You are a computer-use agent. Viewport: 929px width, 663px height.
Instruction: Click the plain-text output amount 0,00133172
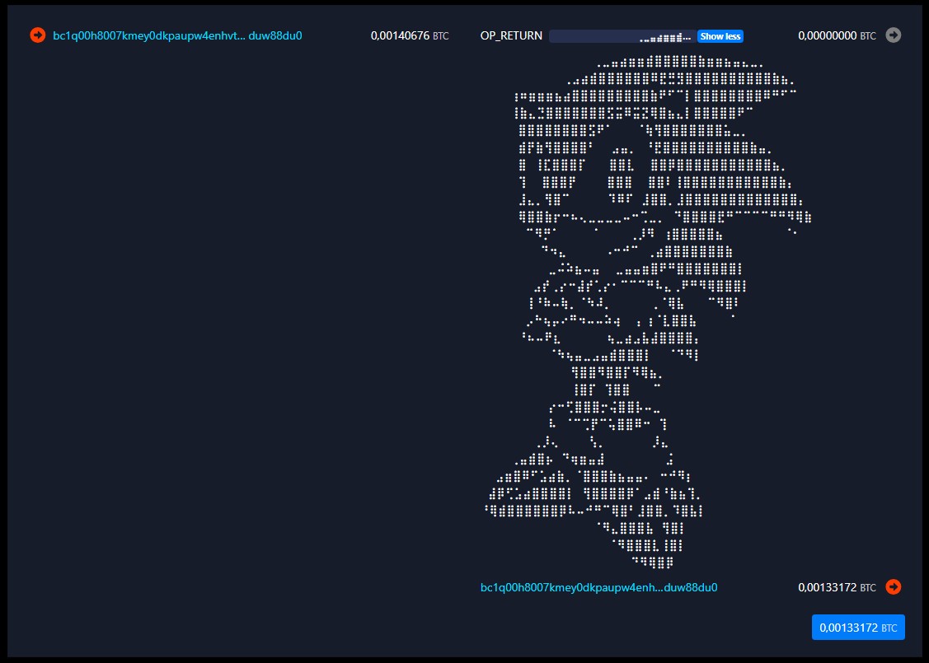coord(827,588)
